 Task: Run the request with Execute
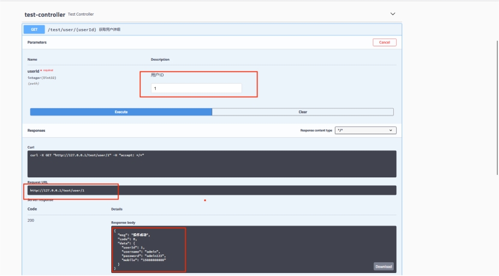click(x=121, y=112)
